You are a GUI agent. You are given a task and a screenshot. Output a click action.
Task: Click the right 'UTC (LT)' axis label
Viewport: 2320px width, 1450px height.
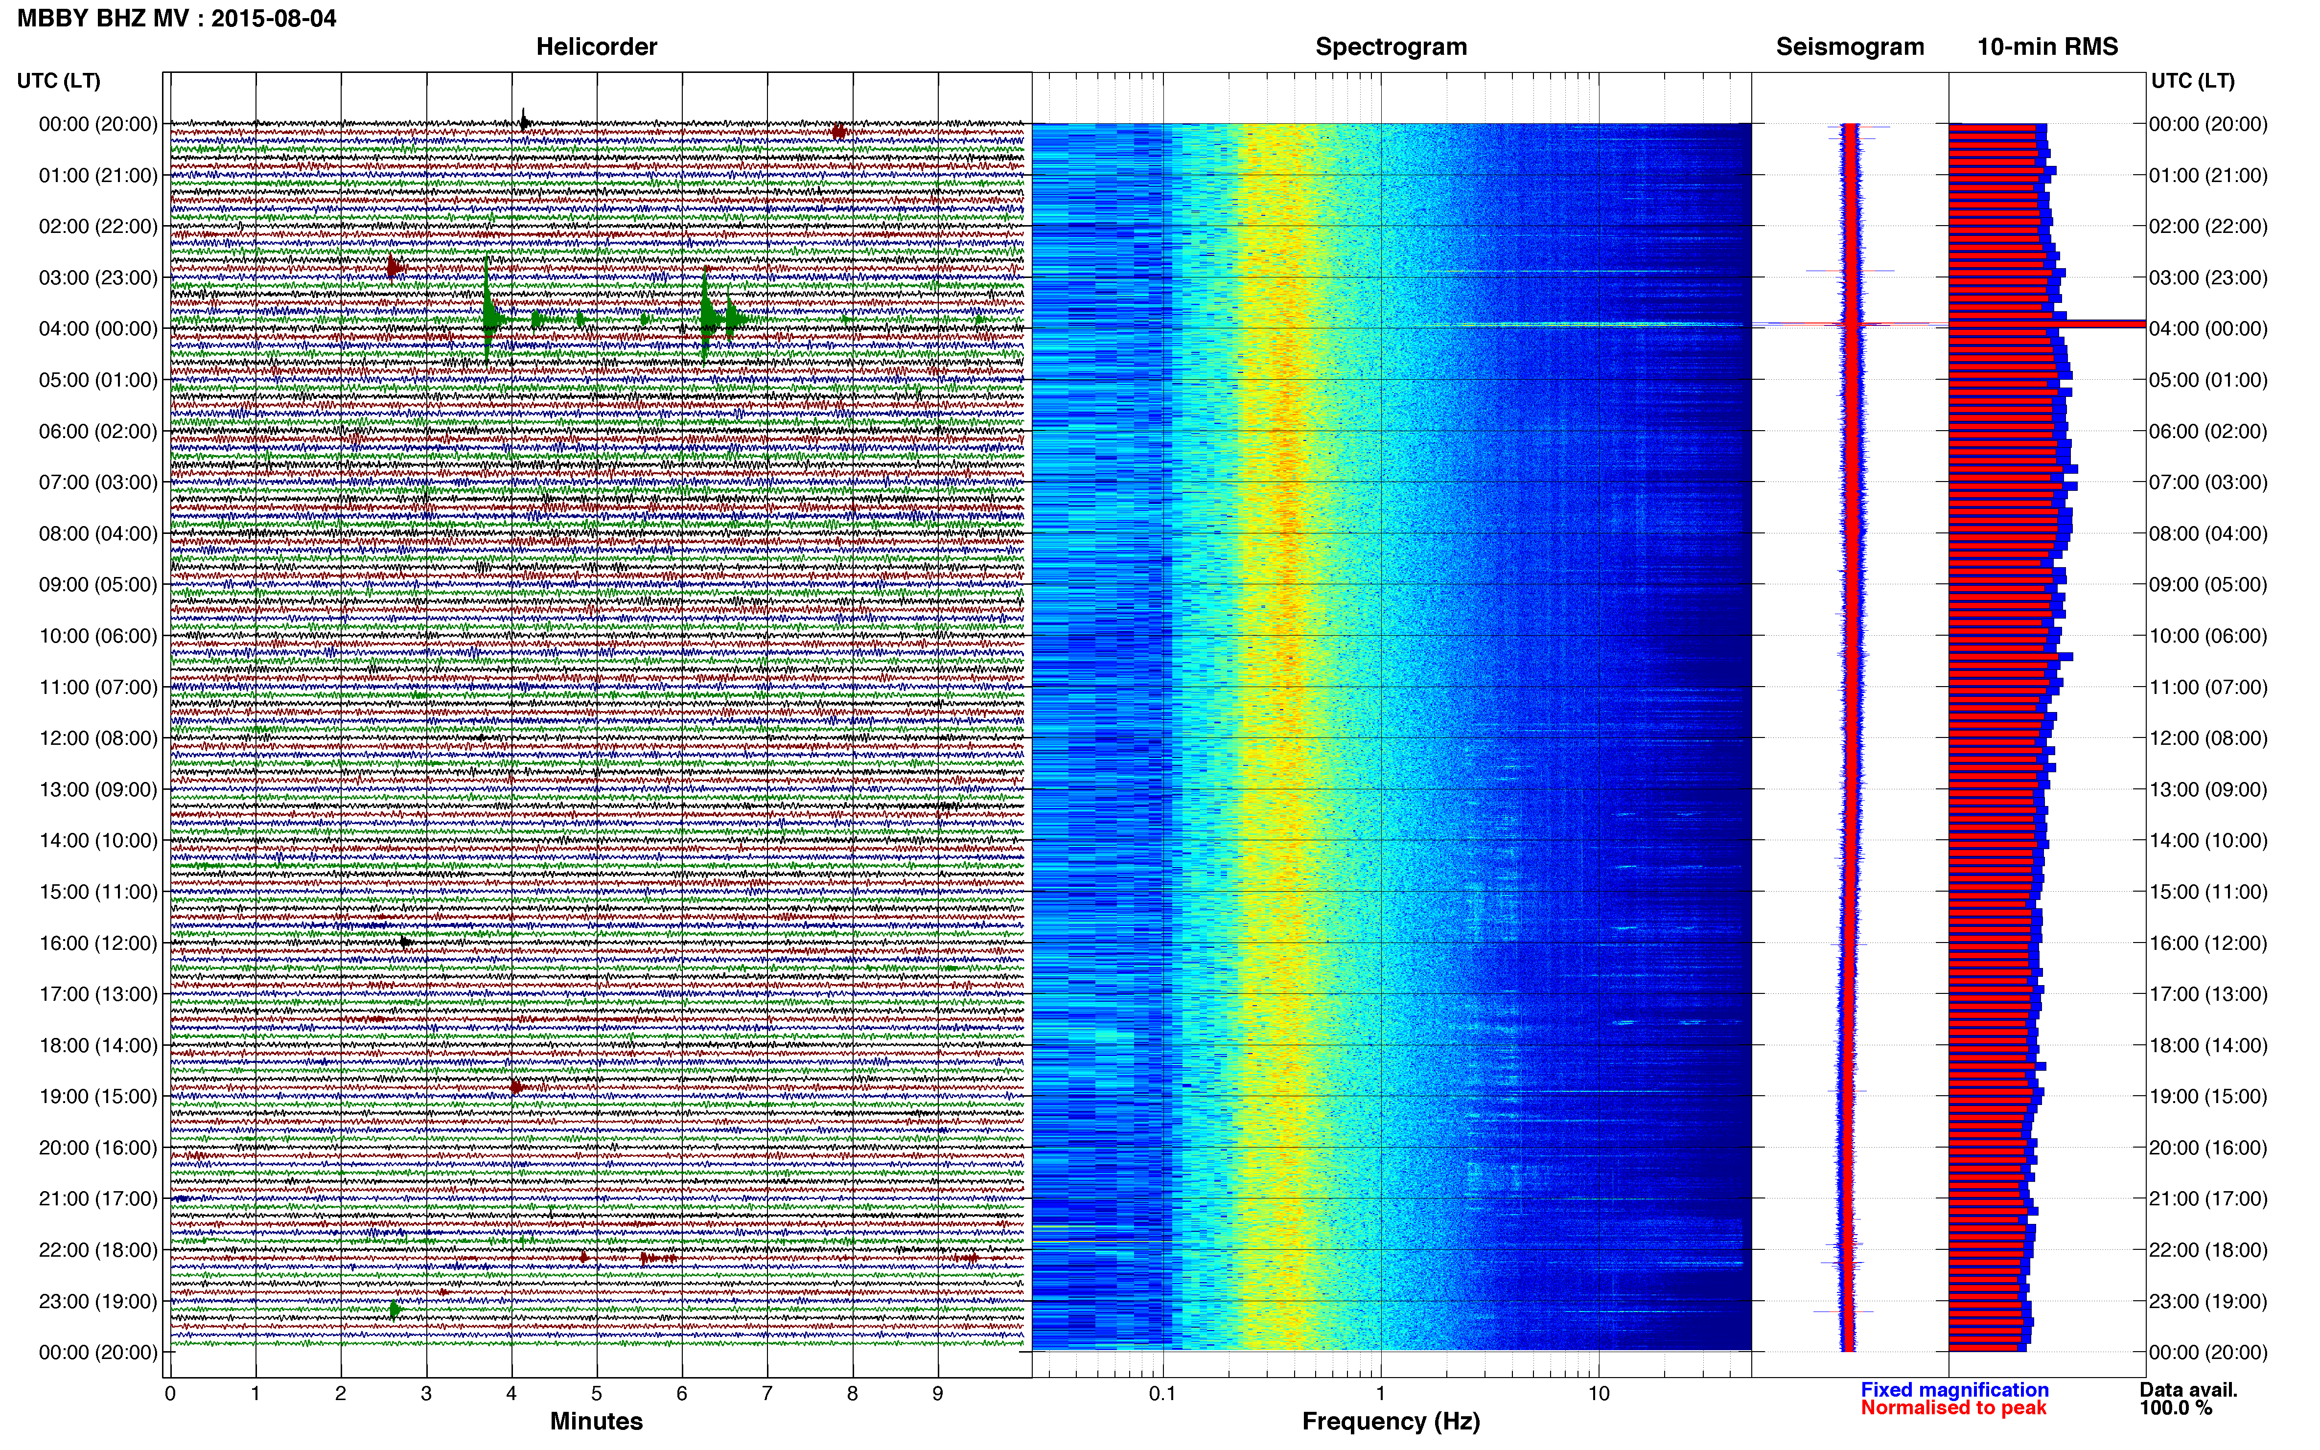(2192, 81)
